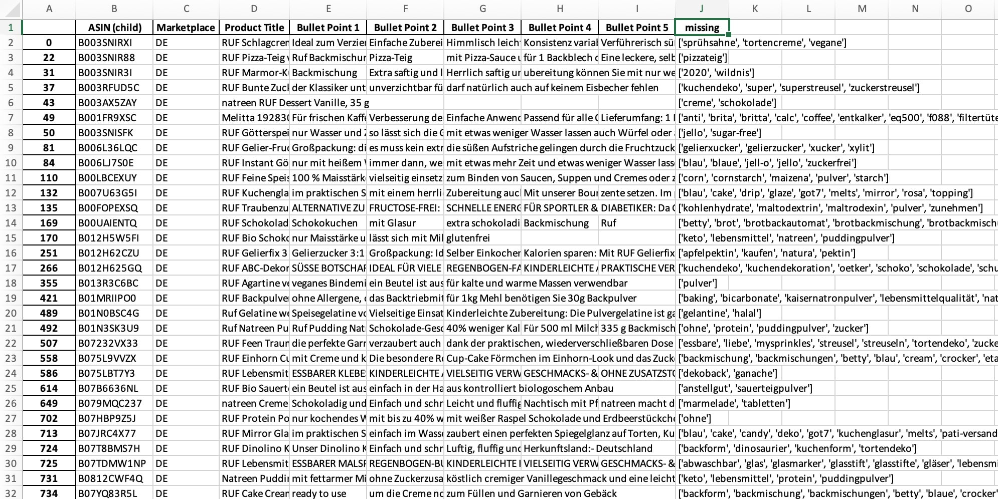Click 'glutenfrei' bullet cell
The width and height of the screenshot is (998, 499).
(x=482, y=238)
